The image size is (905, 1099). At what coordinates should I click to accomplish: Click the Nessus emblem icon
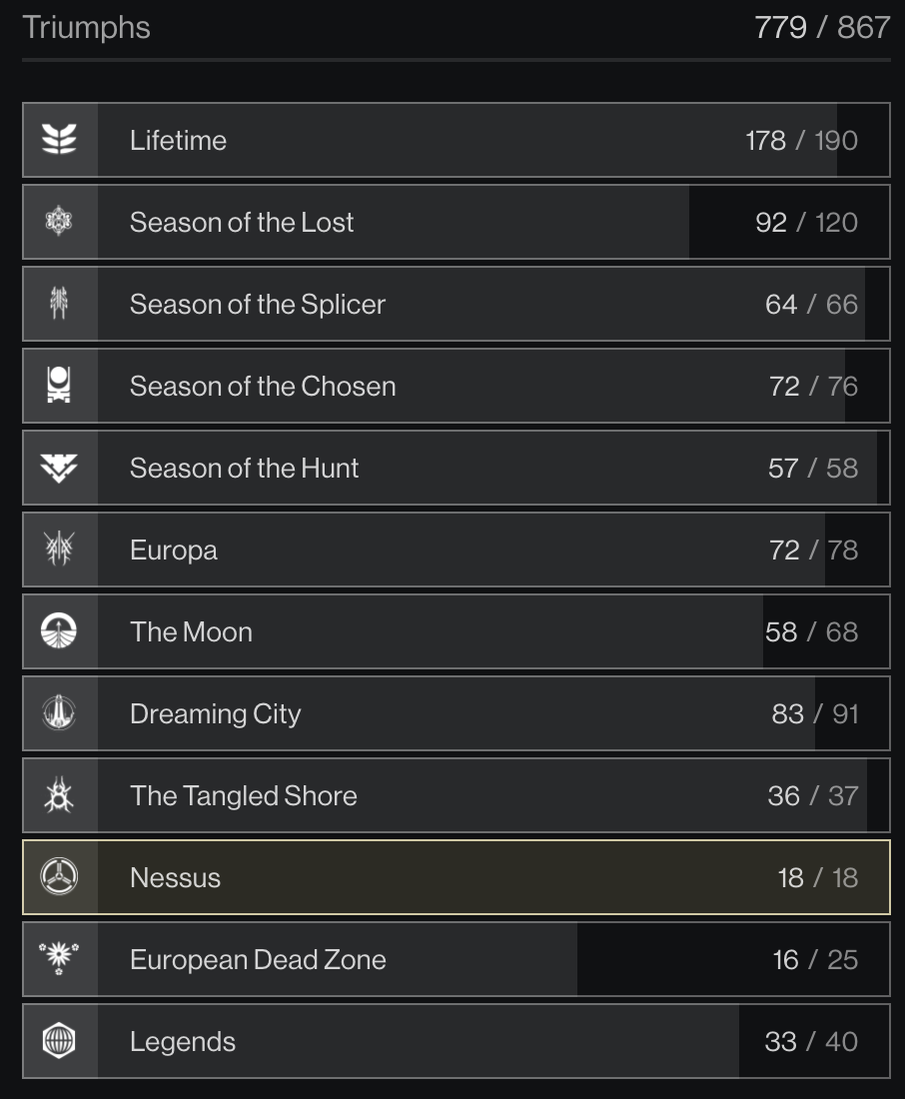click(x=59, y=877)
